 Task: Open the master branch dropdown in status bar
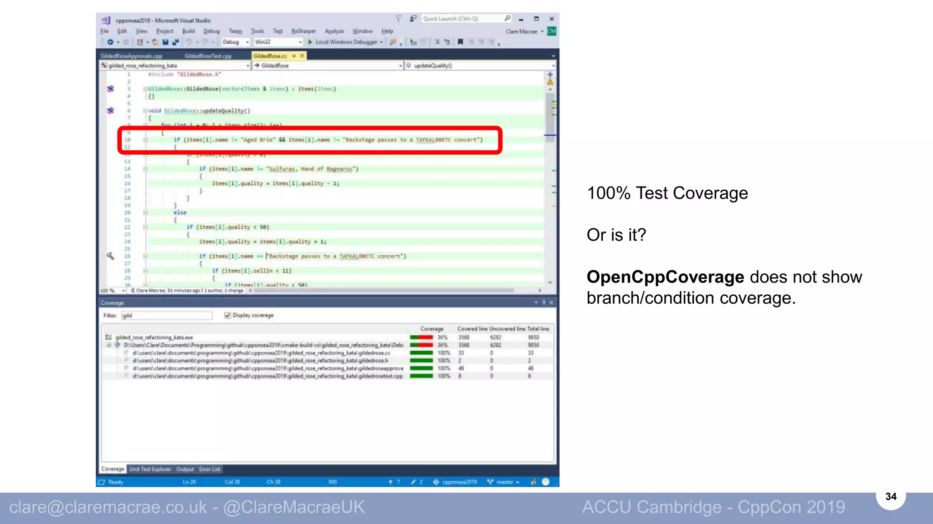click(x=503, y=482)
